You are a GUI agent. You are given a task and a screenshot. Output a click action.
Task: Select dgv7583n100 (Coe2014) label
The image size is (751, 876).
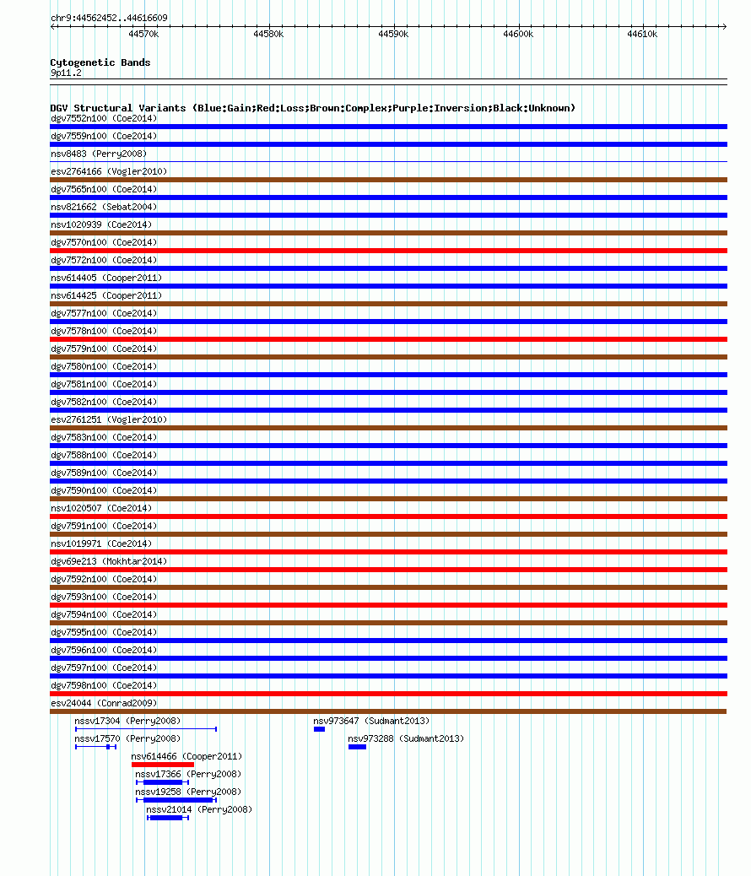point(104,437)
